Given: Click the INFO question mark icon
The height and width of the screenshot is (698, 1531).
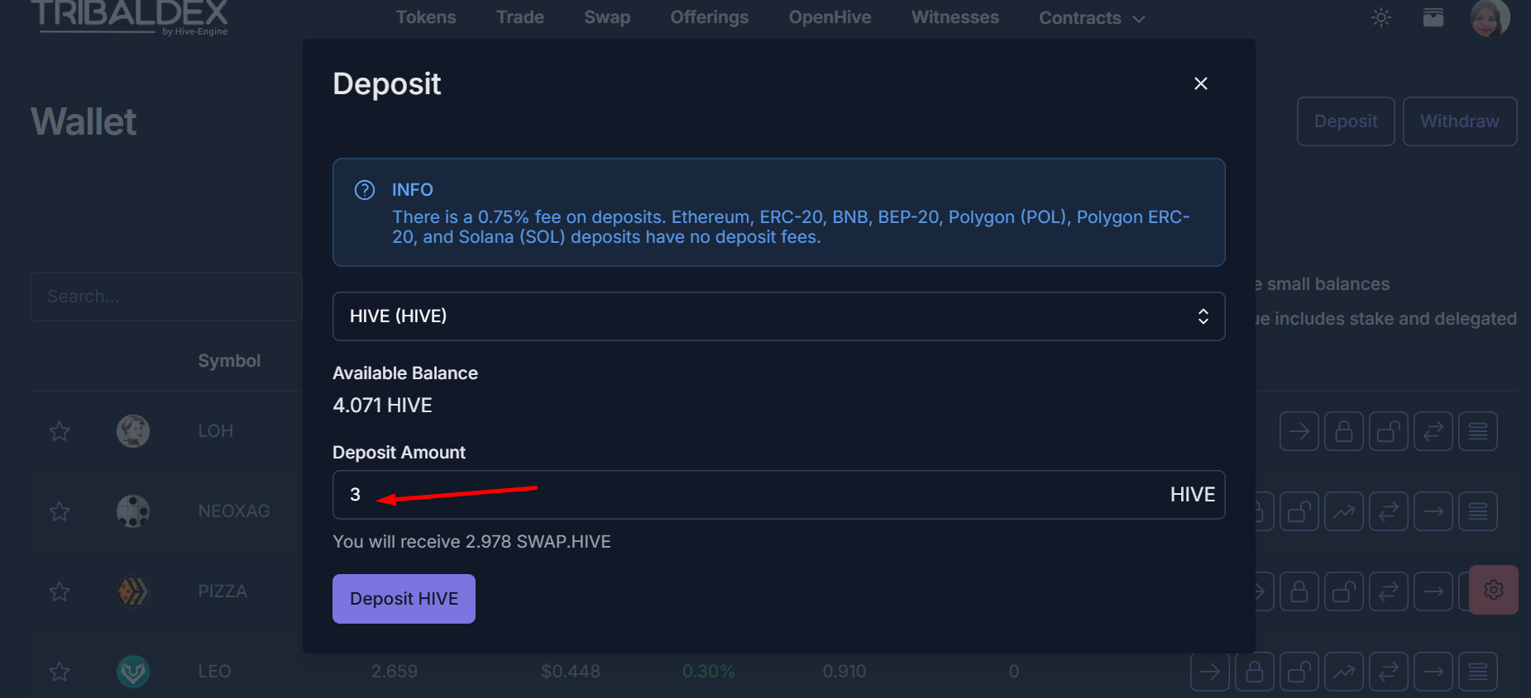Looking at the screenshot, I should pyautogui.click(x=365, y=190).
